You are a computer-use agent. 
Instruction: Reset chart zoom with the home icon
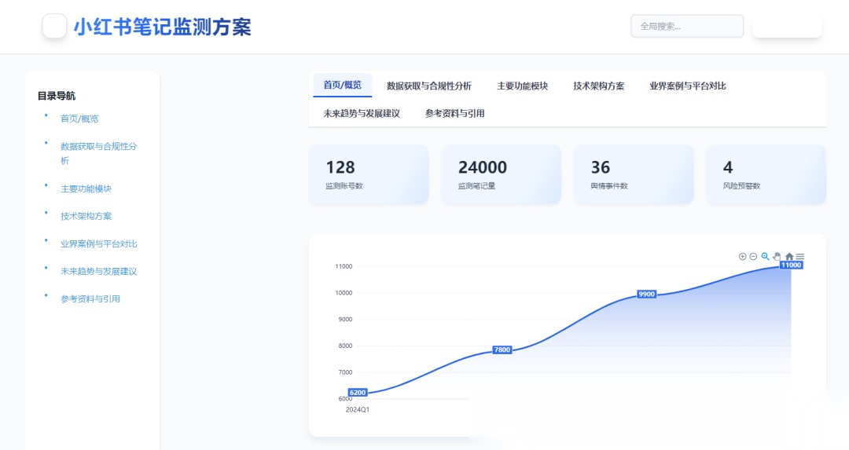pyautogui.click(x=789, y=256)
